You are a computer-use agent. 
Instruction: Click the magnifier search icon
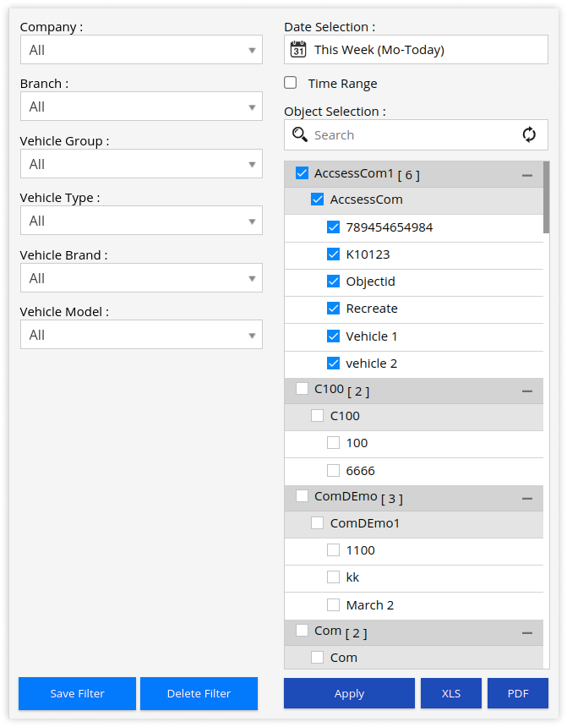(x=300, y=134)
